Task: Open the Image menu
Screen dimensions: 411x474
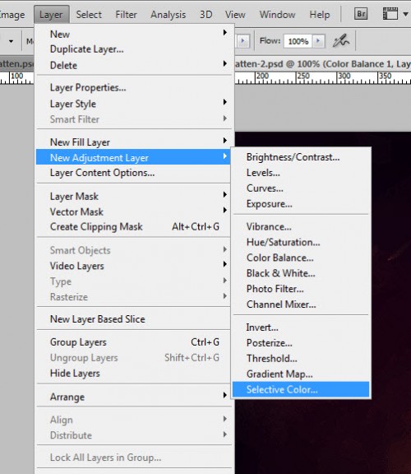Action: (12, 15)
